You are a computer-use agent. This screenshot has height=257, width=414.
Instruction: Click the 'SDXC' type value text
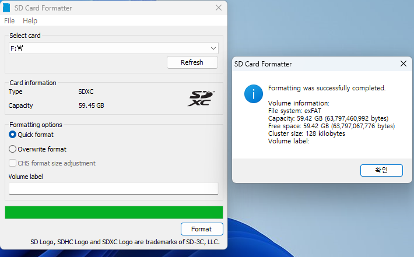click(86, 91)
